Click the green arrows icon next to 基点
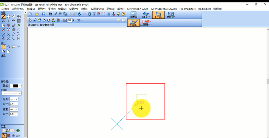 tap(18, 131)
